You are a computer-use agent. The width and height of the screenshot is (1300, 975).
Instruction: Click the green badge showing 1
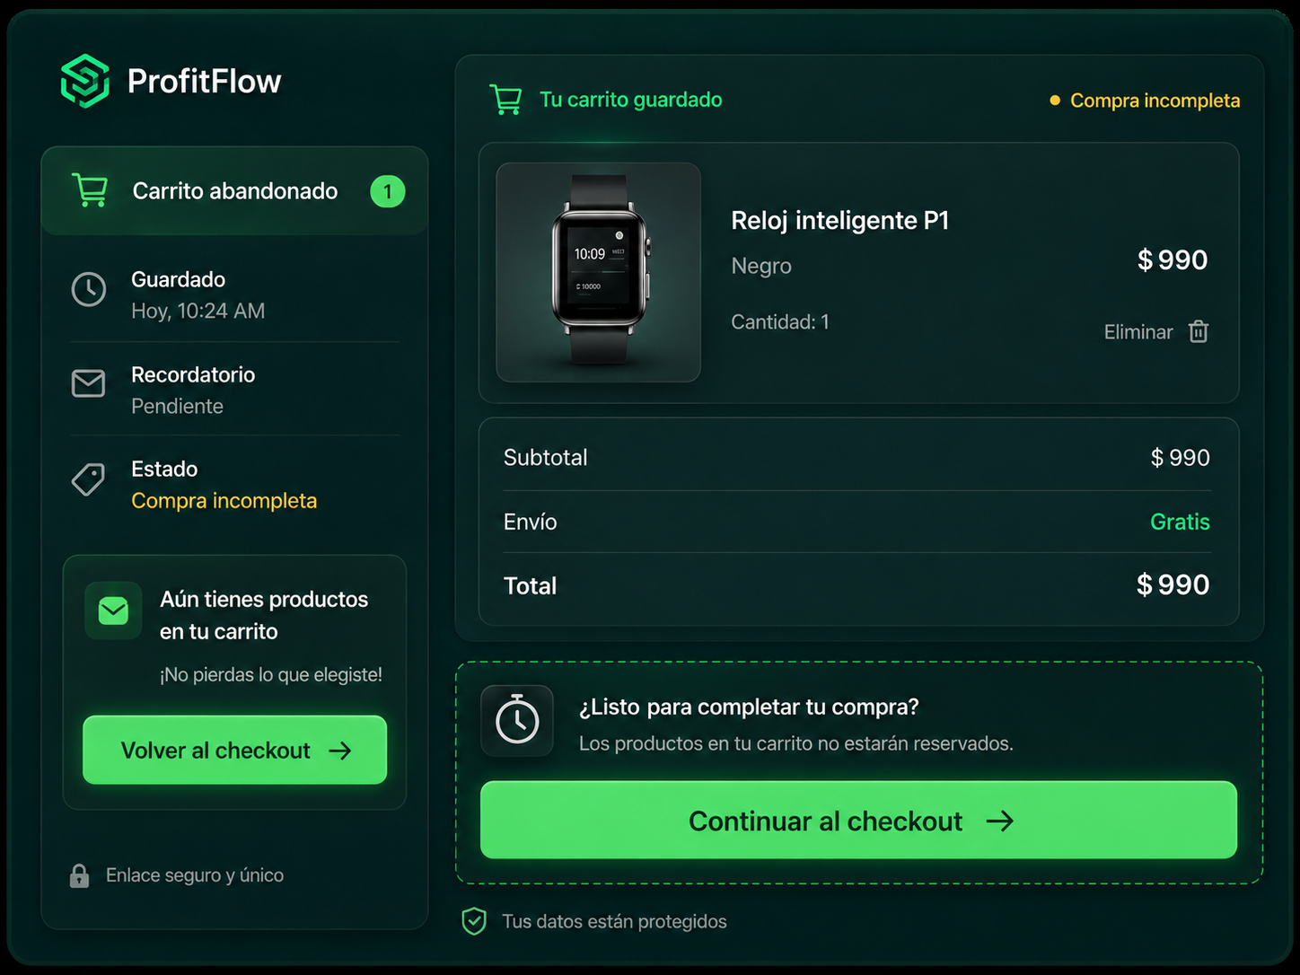coord(388,191)
